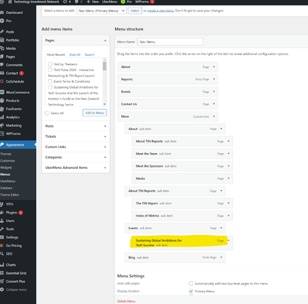
Task: Open the Nav Menu selection dropdown
Action: pos(102,10)
